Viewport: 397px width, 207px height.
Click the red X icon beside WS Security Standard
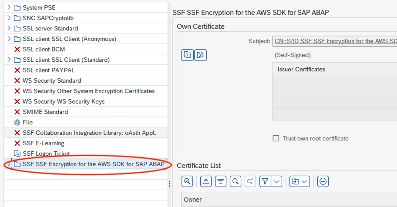(17, 81)
